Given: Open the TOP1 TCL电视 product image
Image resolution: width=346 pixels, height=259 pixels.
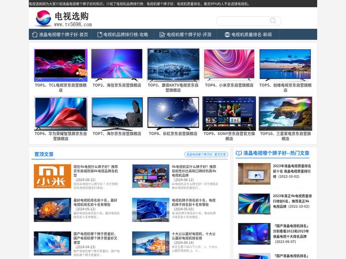Looking at the screenshot, I should coord(61,65).
